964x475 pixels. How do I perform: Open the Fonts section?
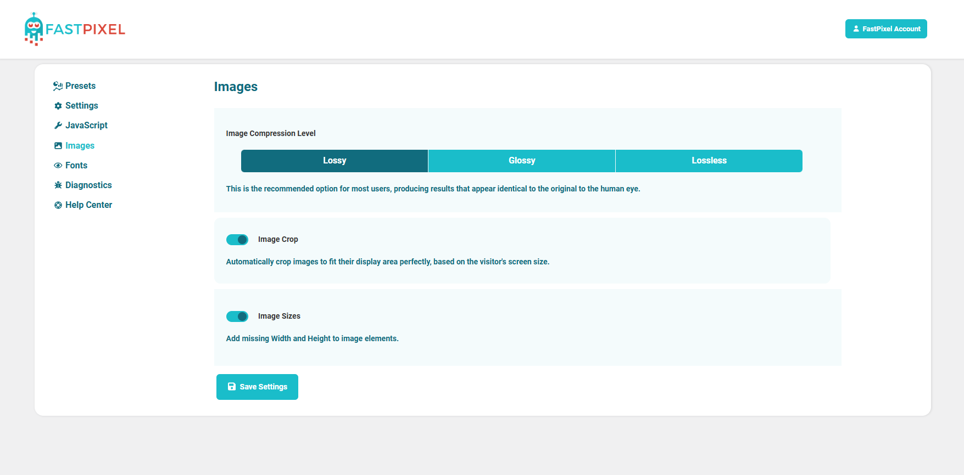tap(76, 166)
